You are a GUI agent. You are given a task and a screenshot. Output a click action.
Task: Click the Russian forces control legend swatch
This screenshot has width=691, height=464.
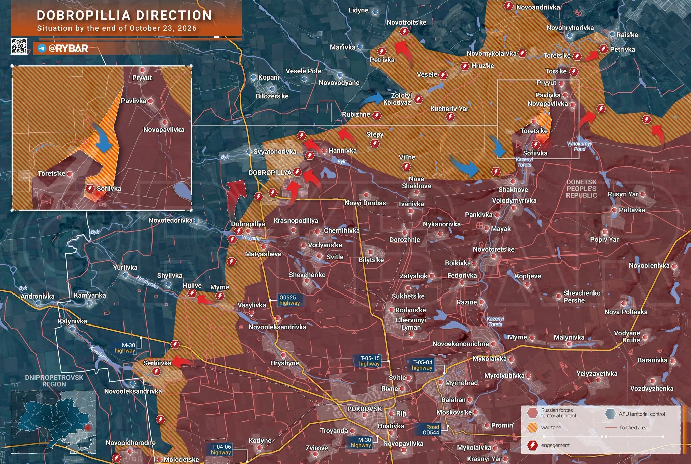click(533, 413)
